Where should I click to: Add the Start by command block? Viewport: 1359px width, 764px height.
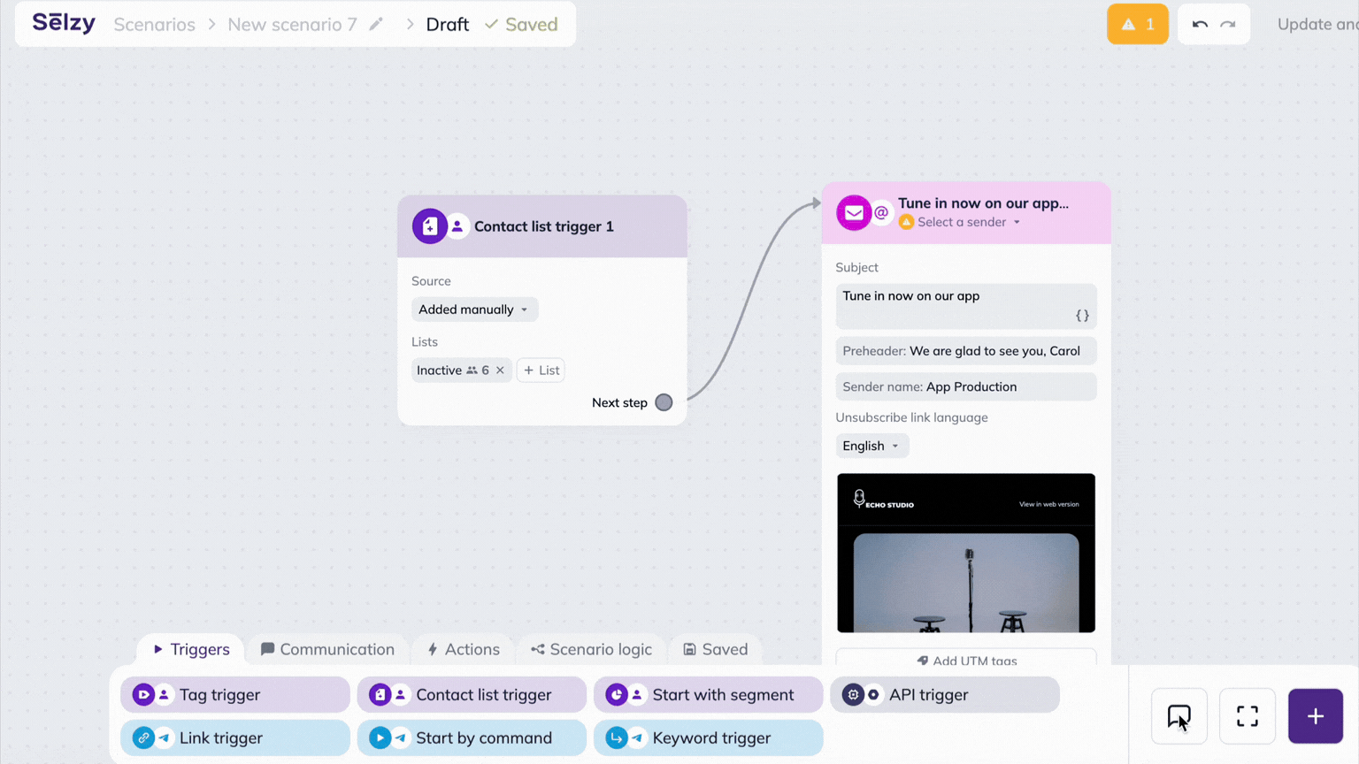(x=472, y=737)
